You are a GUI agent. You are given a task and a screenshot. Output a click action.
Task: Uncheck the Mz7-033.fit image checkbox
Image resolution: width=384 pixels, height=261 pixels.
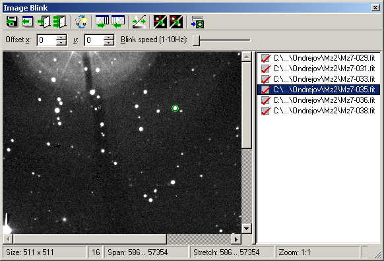(x=265, y=79)
